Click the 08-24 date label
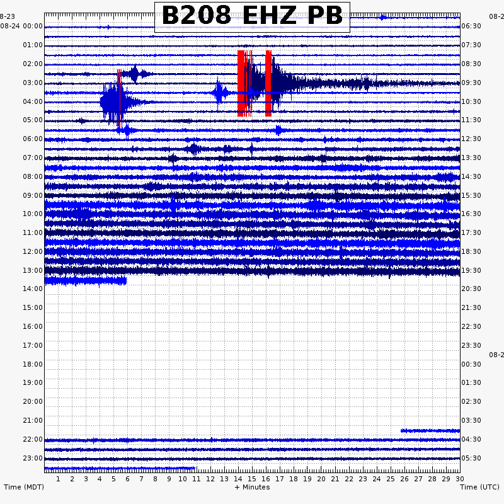The width and height of the screenshot is (504, 504). tap(10, 26)
